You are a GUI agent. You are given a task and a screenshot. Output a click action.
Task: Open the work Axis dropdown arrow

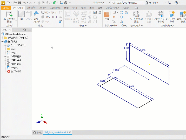117,12
